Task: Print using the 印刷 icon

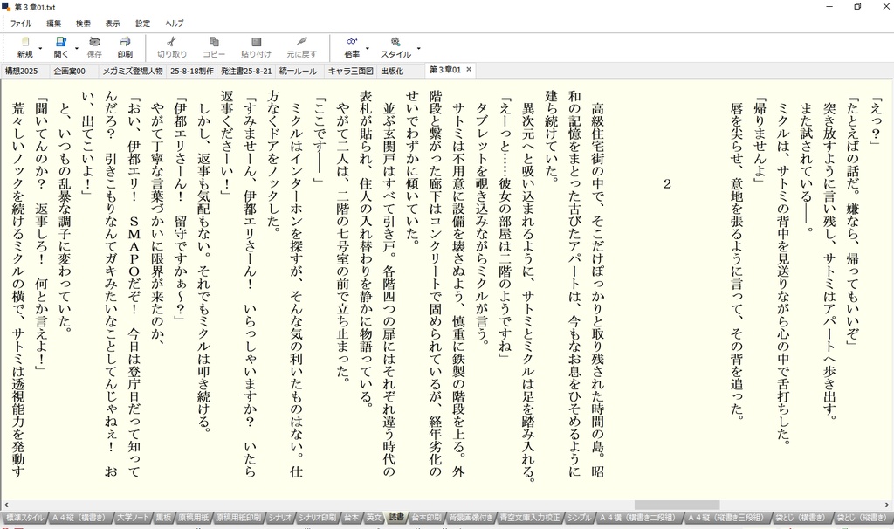Action: point(125,42)
